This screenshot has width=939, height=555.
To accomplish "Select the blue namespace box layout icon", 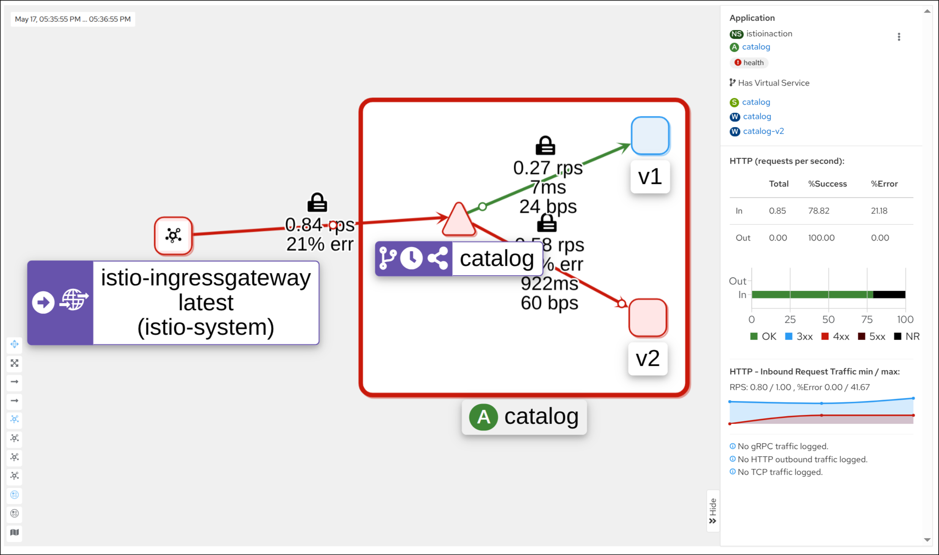I will pyautogui.click(x=14, y=495).
